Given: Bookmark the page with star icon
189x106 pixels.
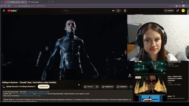Looking at the screenshot, I should 173,6.
